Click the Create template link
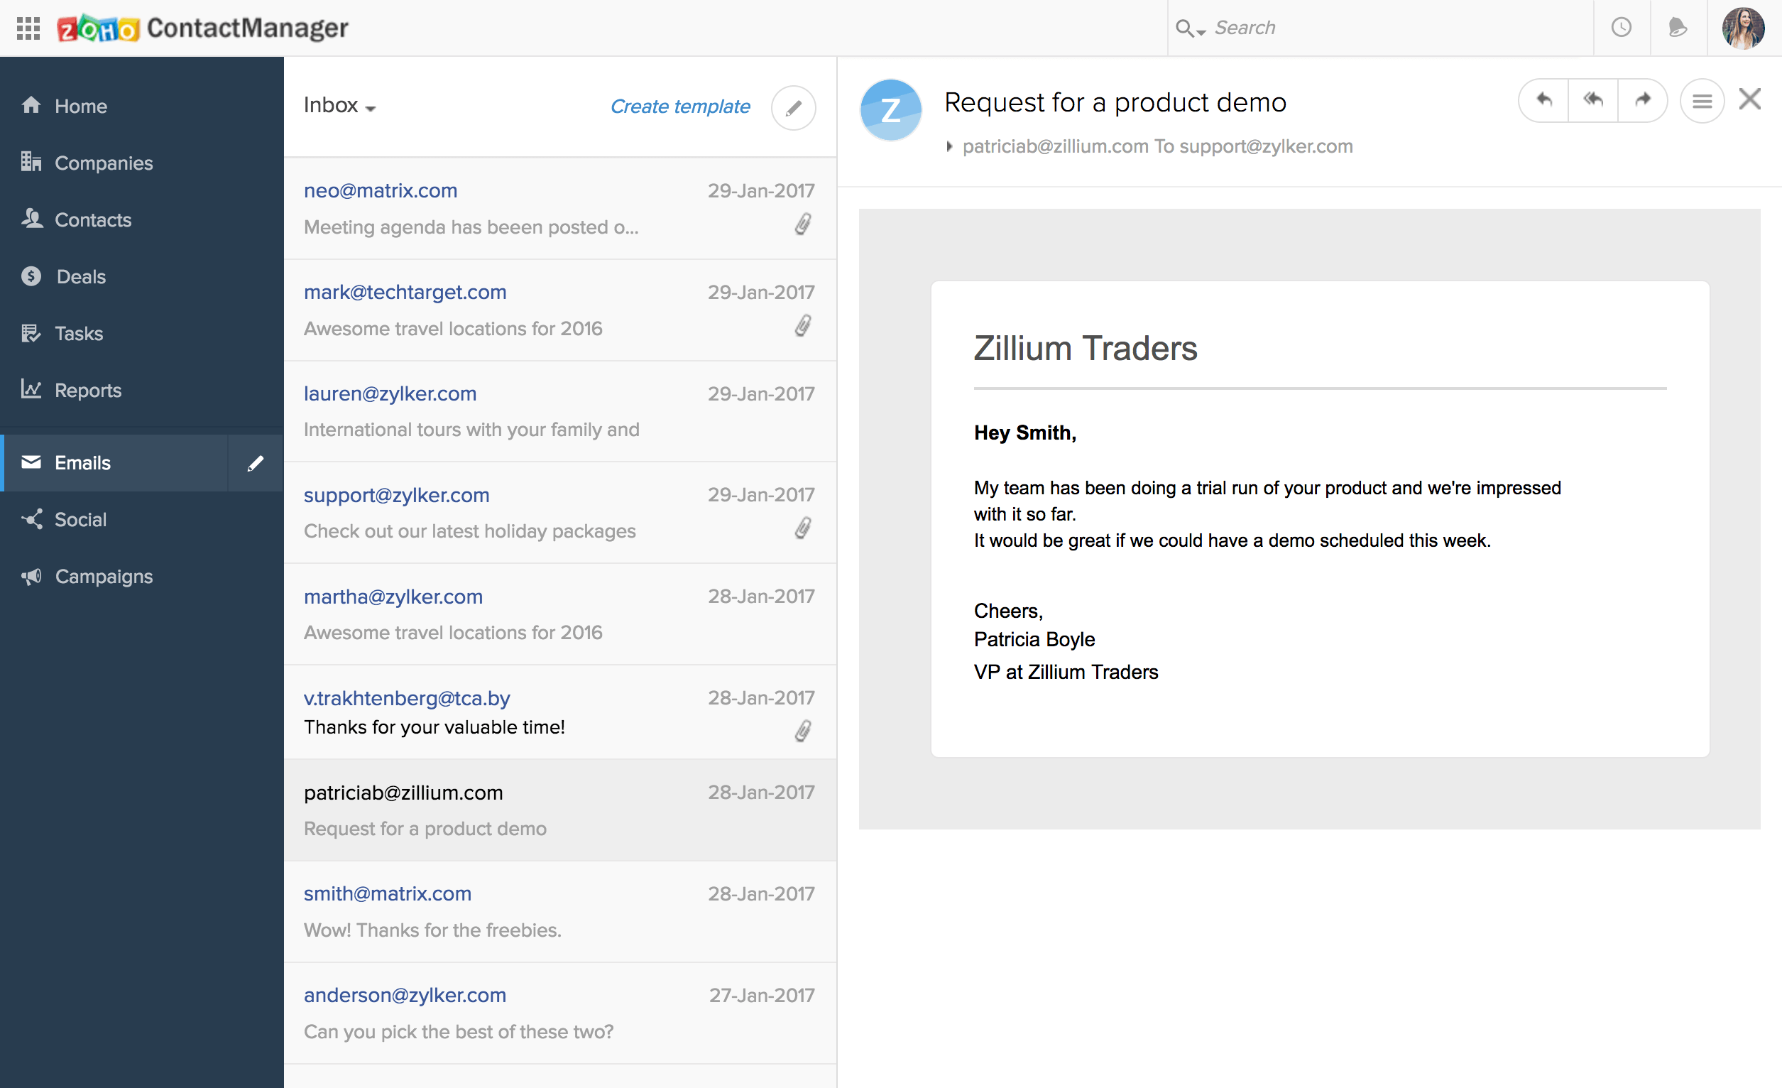This screenshot has height=1088, width=1782. (680, 107)
